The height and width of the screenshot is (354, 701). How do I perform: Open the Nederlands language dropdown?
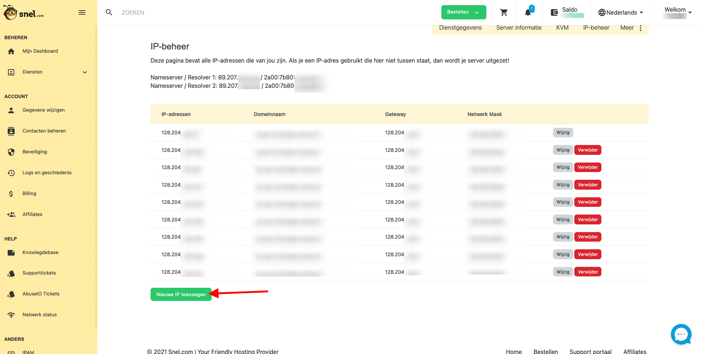tap(620, 12)
